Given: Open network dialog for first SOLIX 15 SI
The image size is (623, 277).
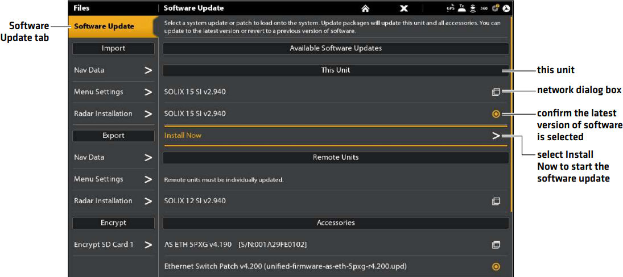Looking at the screenshot, I should pos(496,92).
